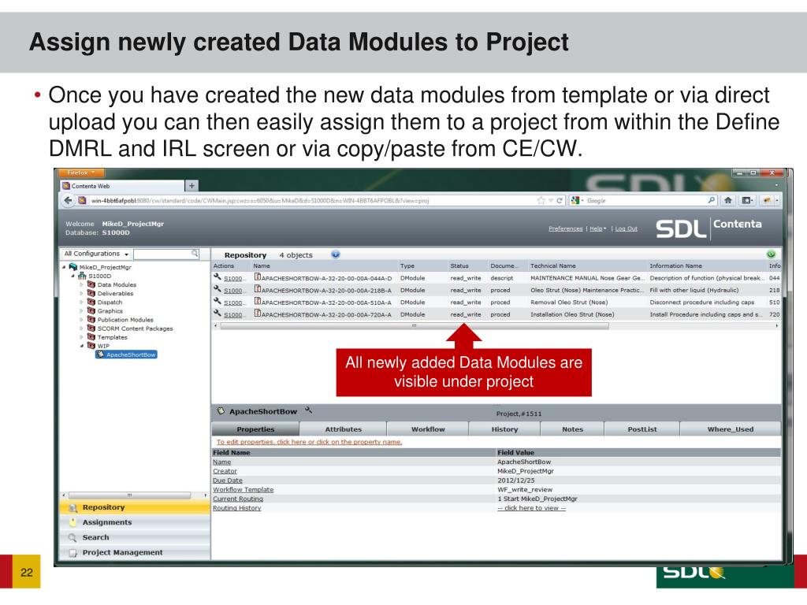The width and height of the screenshot is (807, 605).
Task: Click the Due Date property name
Action: [x=228, y=481]
